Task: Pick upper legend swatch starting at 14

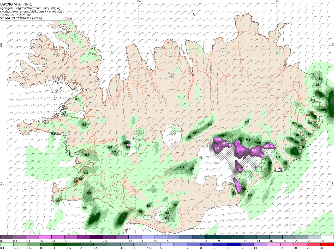Action: [263, 237]
